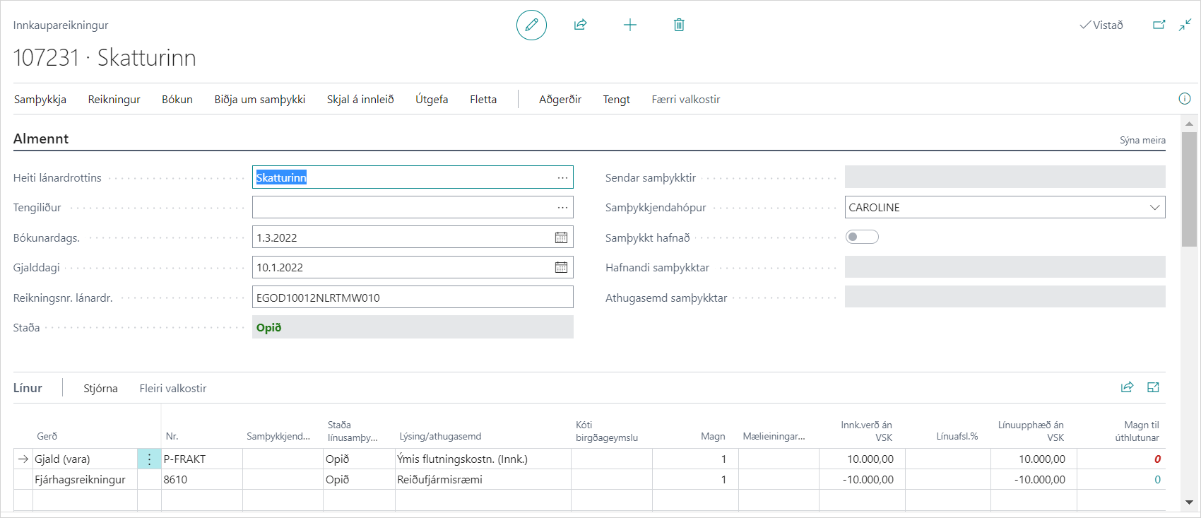Click the Reikningsnr. lánardr. input field
This screenshot has height=518, width=1201.
coord(413,298)
